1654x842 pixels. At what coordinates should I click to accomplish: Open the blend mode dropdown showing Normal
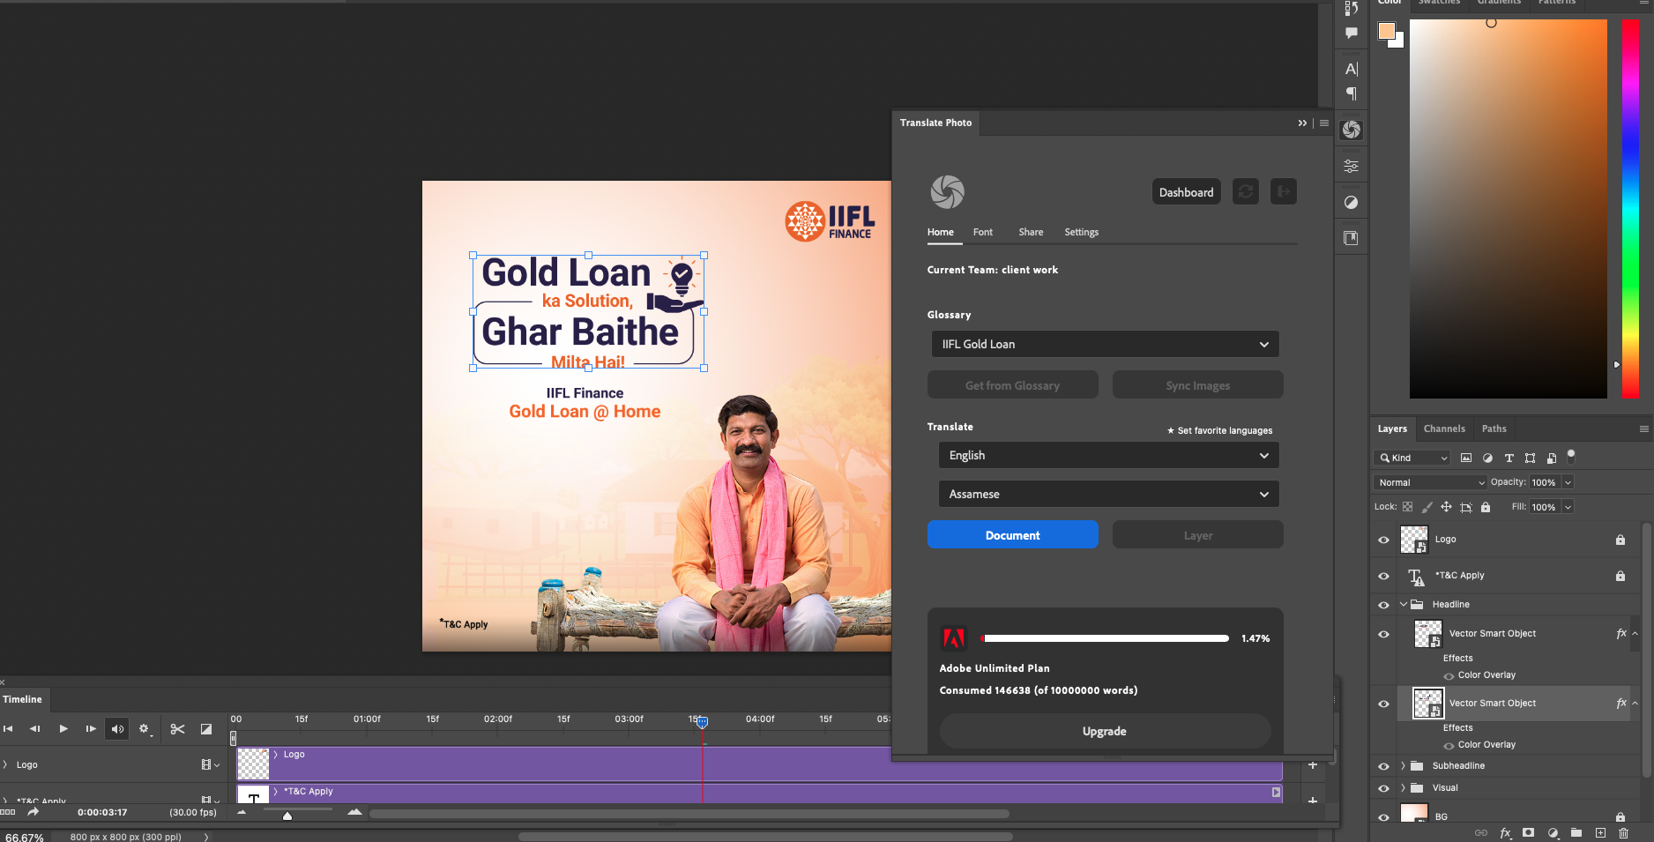[x=1430, y=482]
